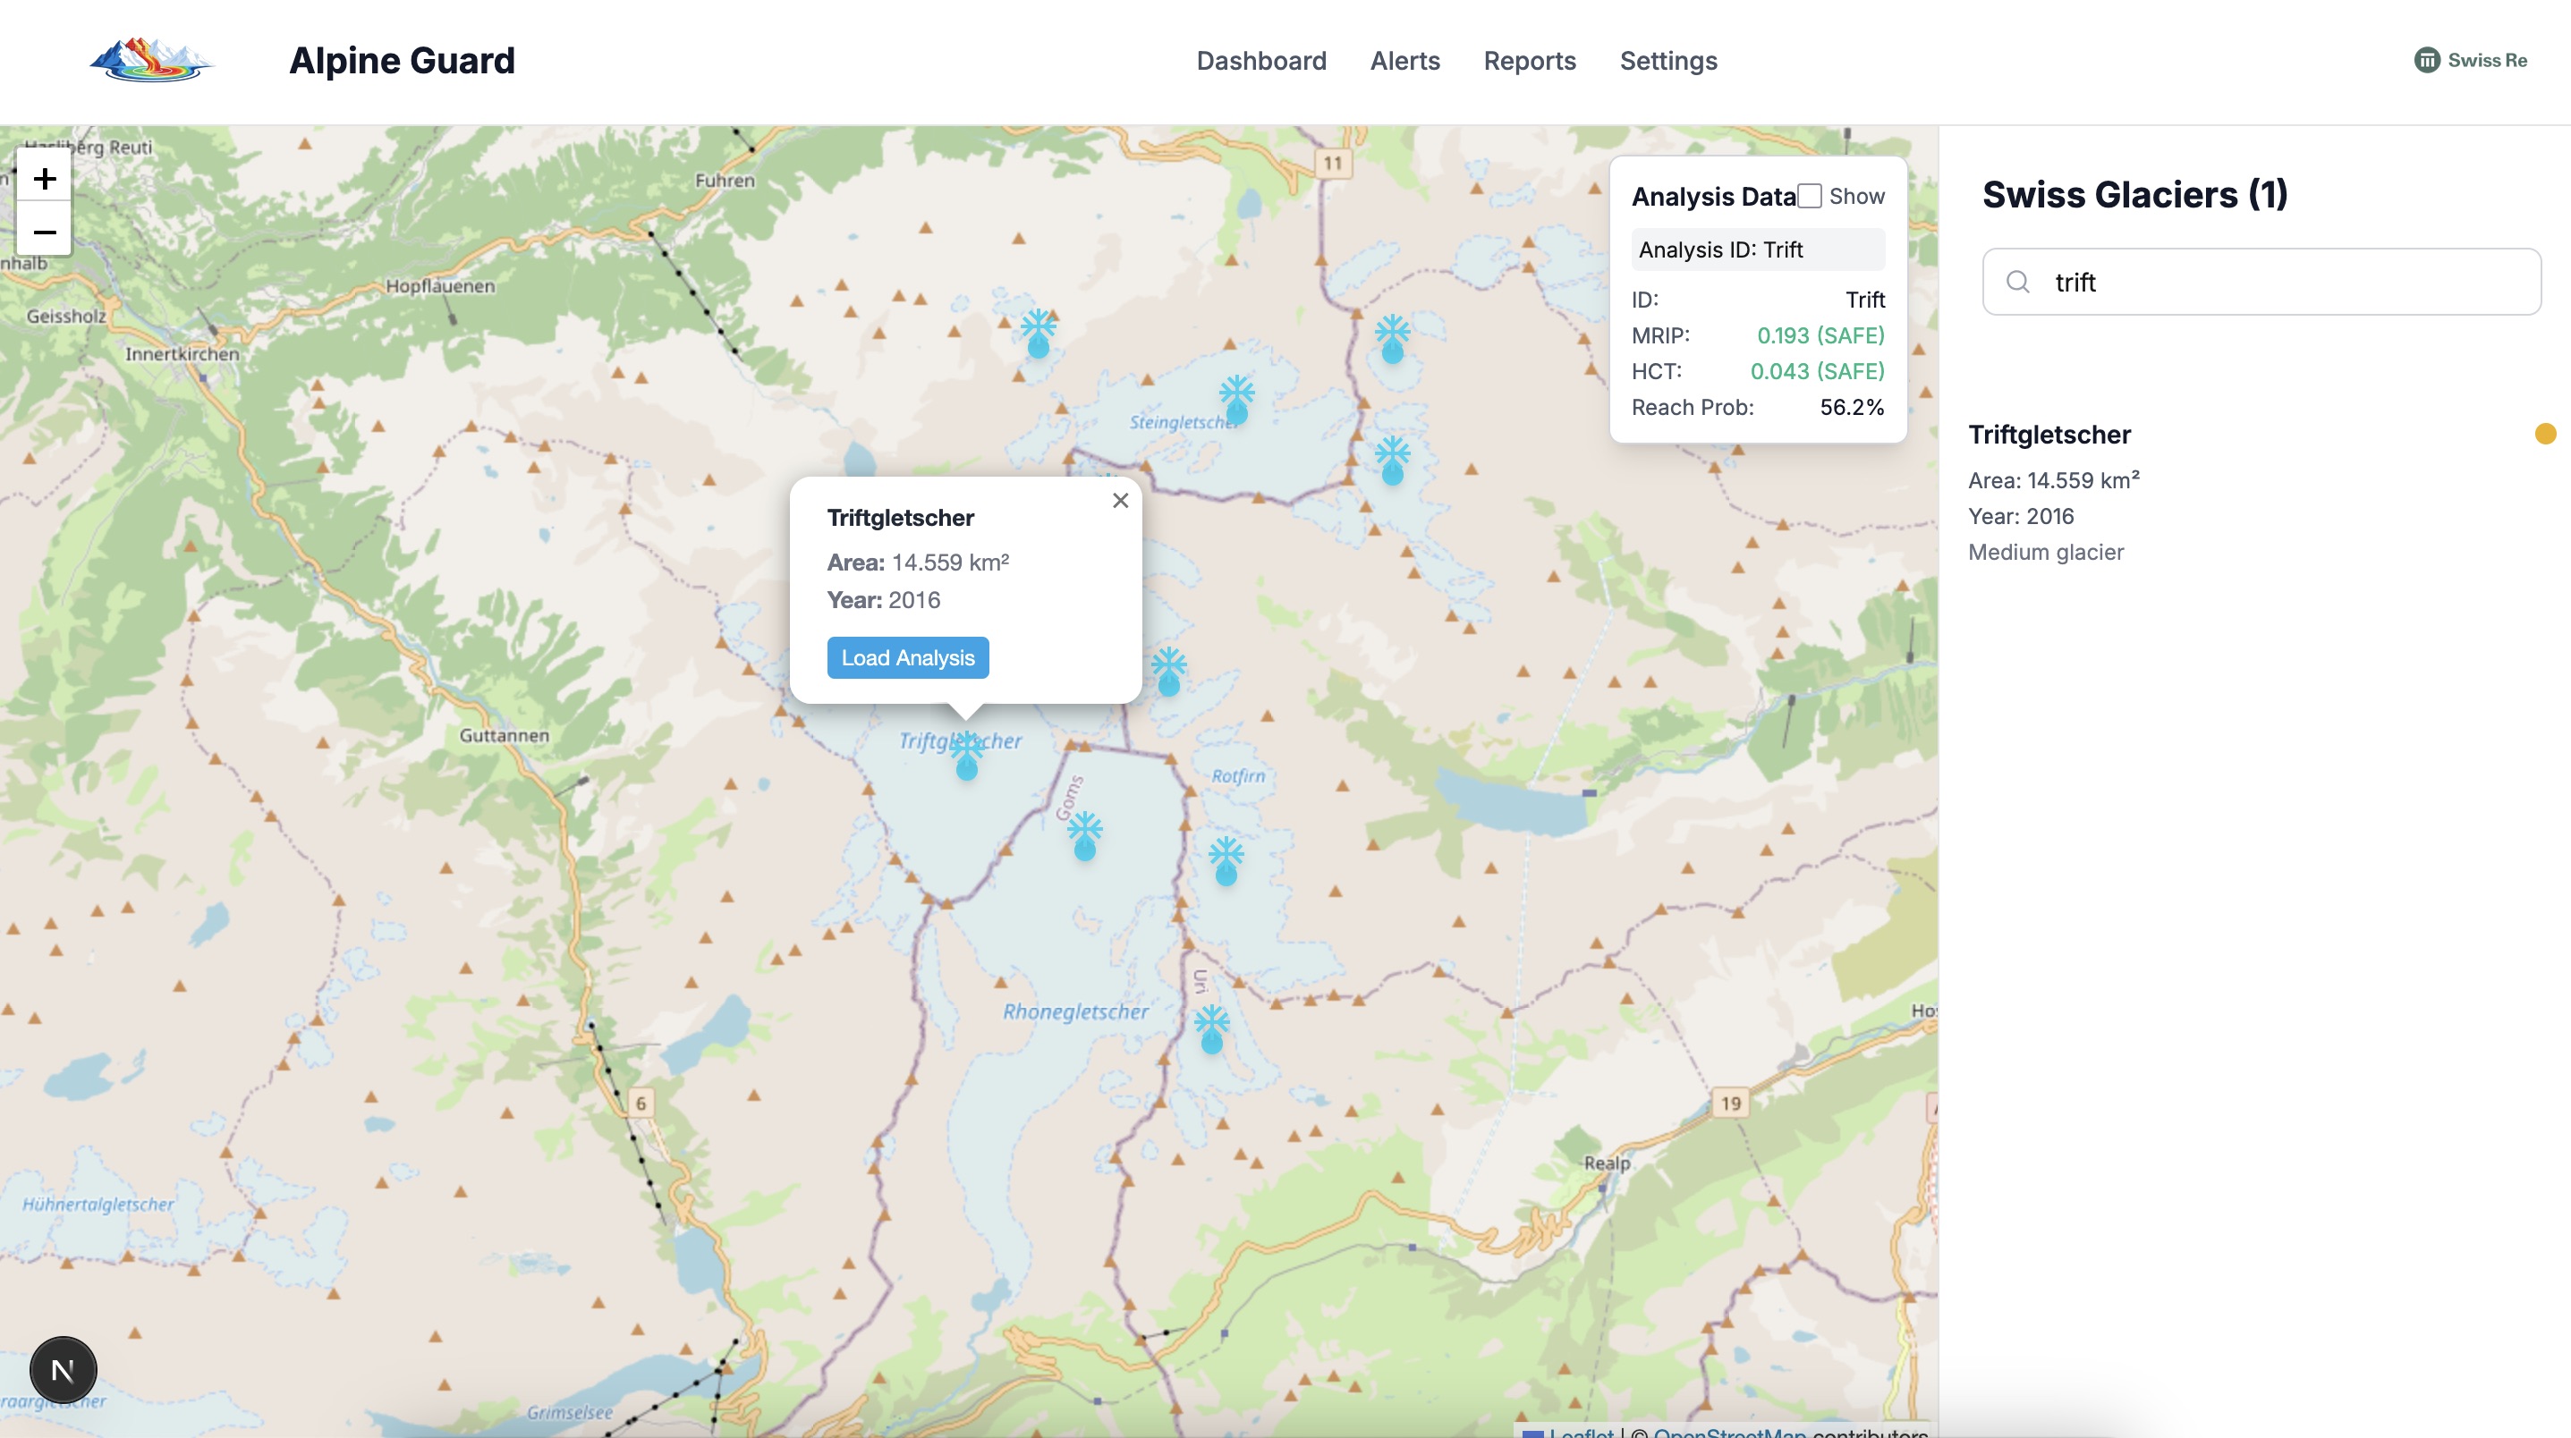Go to the Alerts page
Image resolution: width=2571 pixels, height=1438 pixels.
[x=1404, y=61]
